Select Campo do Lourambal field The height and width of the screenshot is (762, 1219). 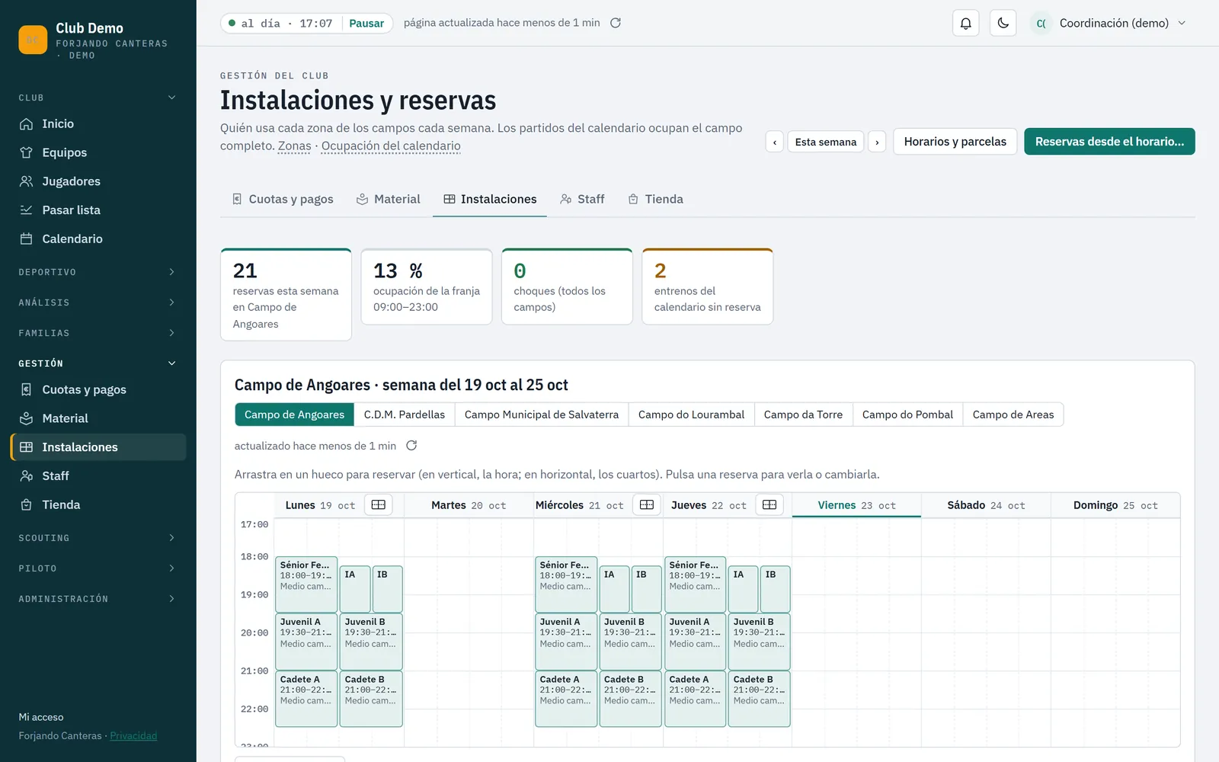pos(691,415)
